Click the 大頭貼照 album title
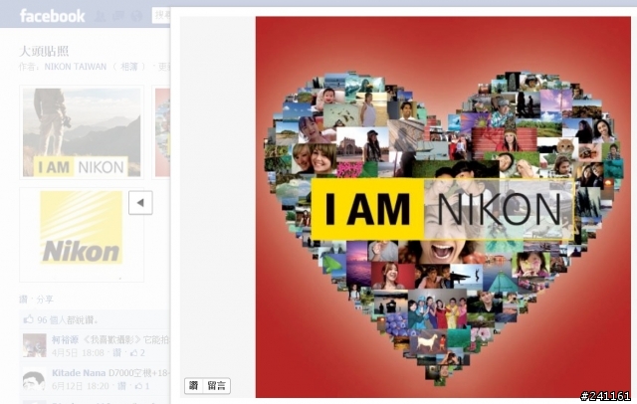This screenshot has height=404, width=637. tap(44, 51)
